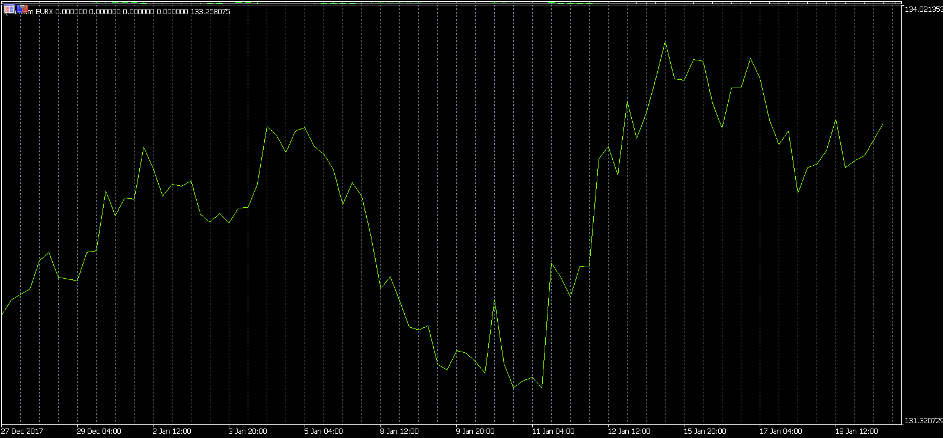The width and height of the screenshot is (944, 438).
Task: Select the 11 Jan 04:00 time marker
Action: [553, 431]
